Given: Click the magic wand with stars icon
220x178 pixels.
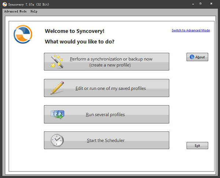Looking at the screenshot, I should pos(57,62).
